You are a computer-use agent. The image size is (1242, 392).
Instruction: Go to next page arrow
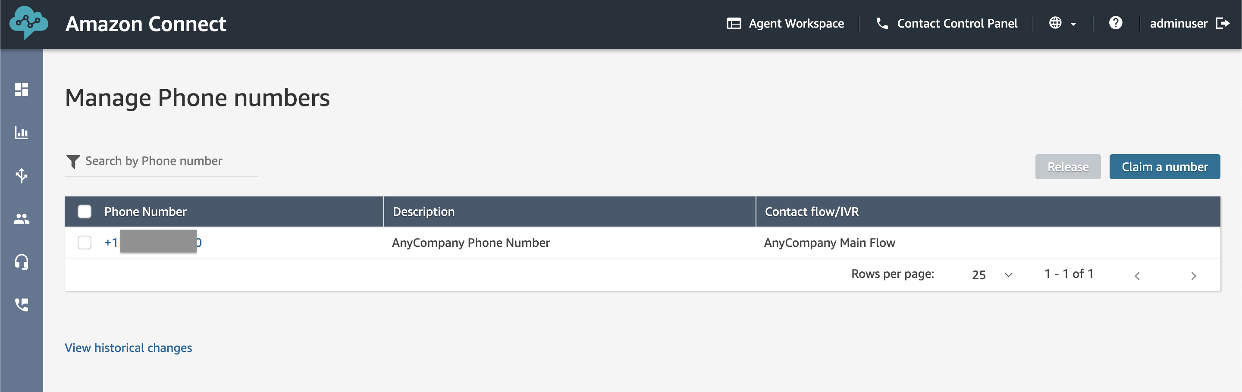tap(1193, 276)
